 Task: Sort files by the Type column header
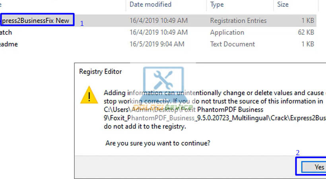(217, 5)
